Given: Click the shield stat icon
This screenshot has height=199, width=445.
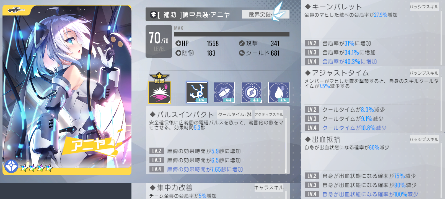Looking at the screenshot, I should coord(242,53).
